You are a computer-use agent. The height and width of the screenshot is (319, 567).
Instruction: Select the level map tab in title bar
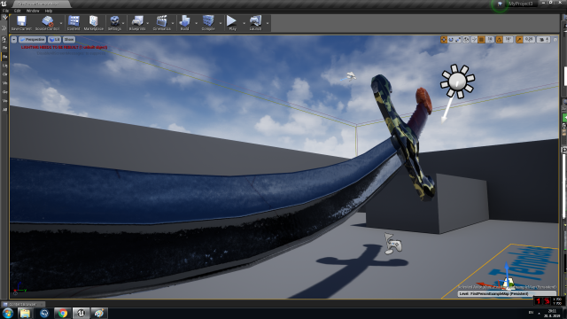(x=42, y=4)
